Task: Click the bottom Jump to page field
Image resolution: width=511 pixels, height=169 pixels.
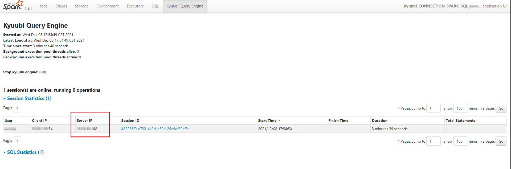Action: [433, 141]
